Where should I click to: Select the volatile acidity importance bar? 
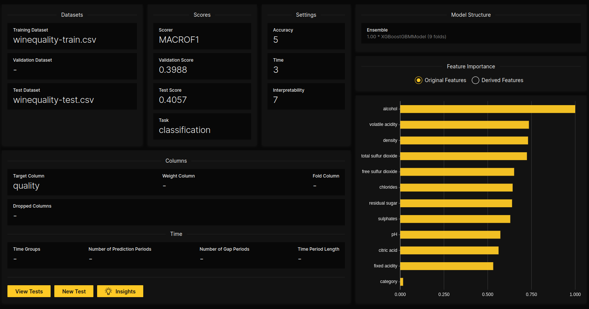(464, 125)
